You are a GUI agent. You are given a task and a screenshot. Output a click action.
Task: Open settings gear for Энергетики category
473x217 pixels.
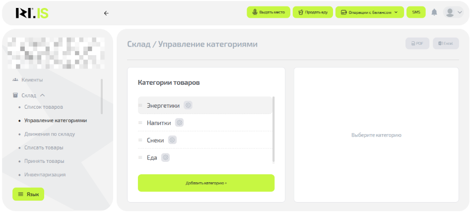click(x=188, y=105)
